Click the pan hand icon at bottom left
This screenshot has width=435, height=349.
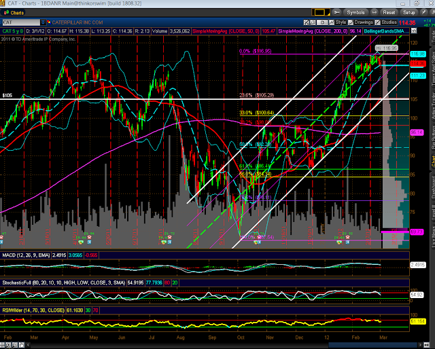21,345
